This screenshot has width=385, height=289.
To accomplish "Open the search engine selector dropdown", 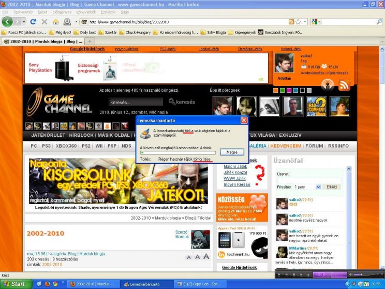I will click(319, 22).
